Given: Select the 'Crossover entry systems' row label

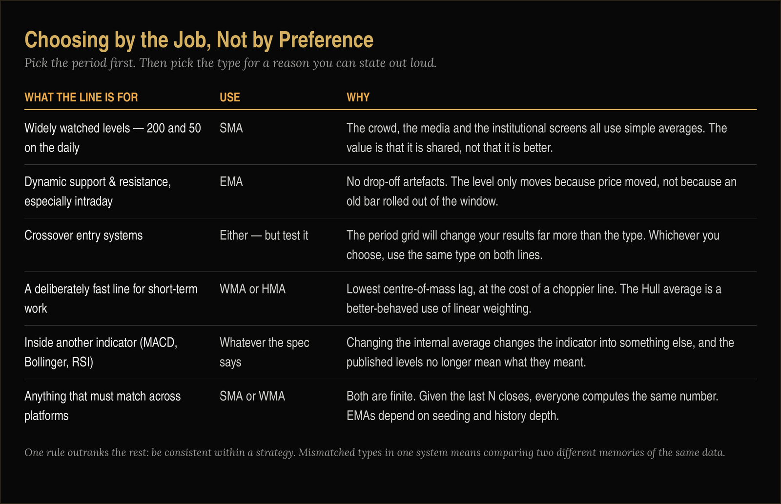Looking at the screenshot, I should 83,235.
